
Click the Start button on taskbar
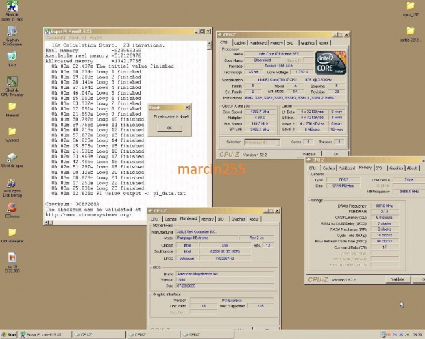pyautogui.click(x=9, y=335)
